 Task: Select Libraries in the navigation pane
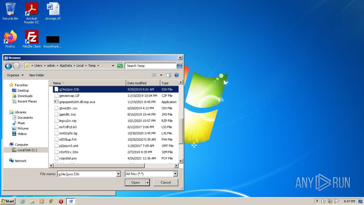pos(20,112)
